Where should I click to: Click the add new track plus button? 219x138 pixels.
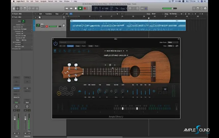(x=36, y=17)
